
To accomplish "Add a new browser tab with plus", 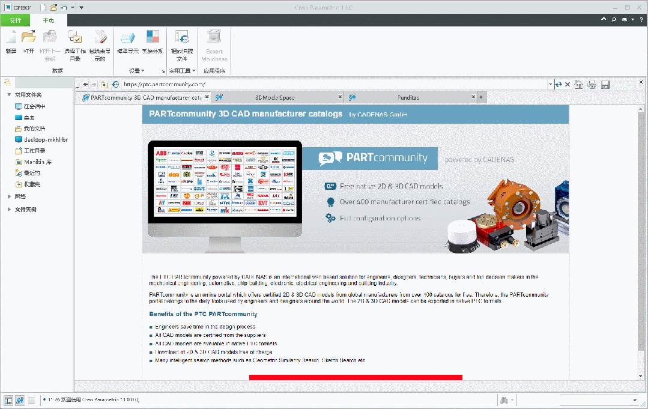I will click(x=480, y=97).
